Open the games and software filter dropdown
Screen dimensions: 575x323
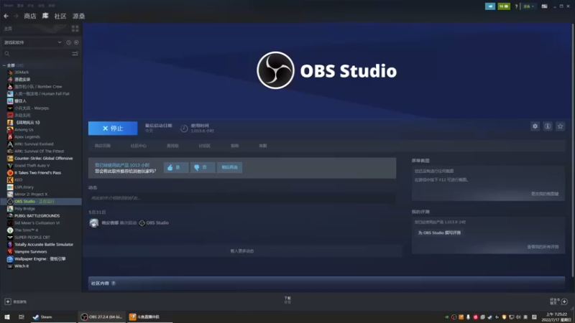[32, 42]
